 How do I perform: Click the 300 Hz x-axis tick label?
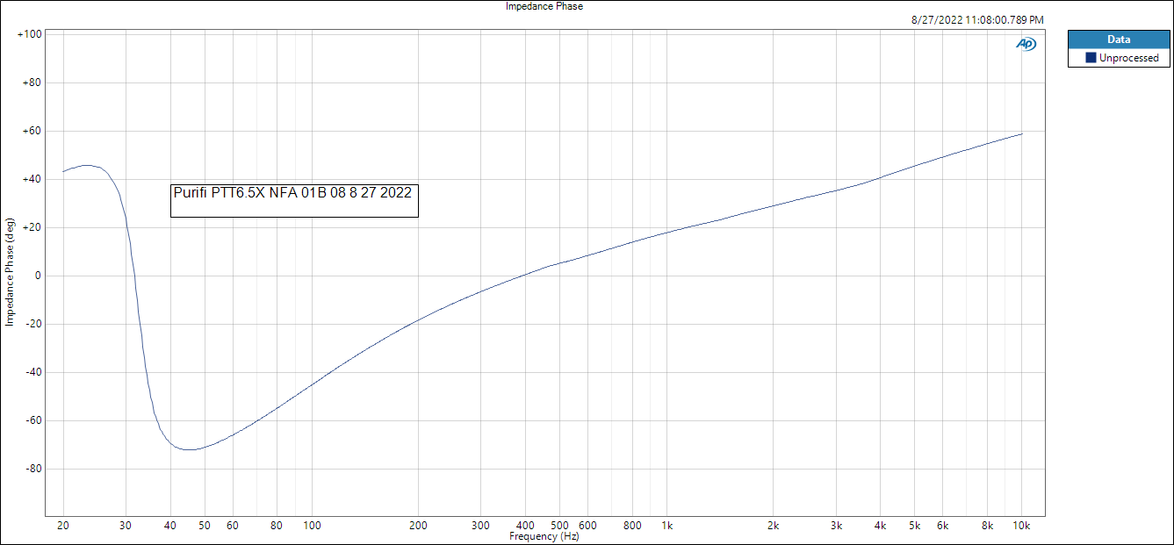point(481,526)
